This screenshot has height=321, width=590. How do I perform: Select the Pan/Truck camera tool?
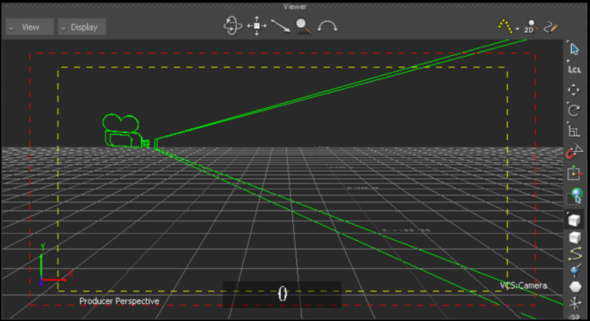(x=257, y=27)
